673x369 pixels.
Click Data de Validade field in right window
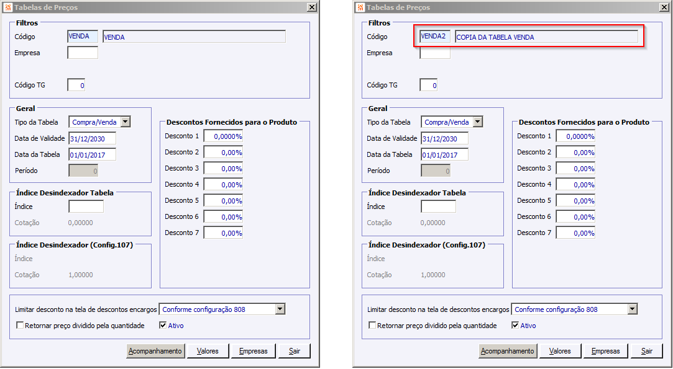coord(445,138)
